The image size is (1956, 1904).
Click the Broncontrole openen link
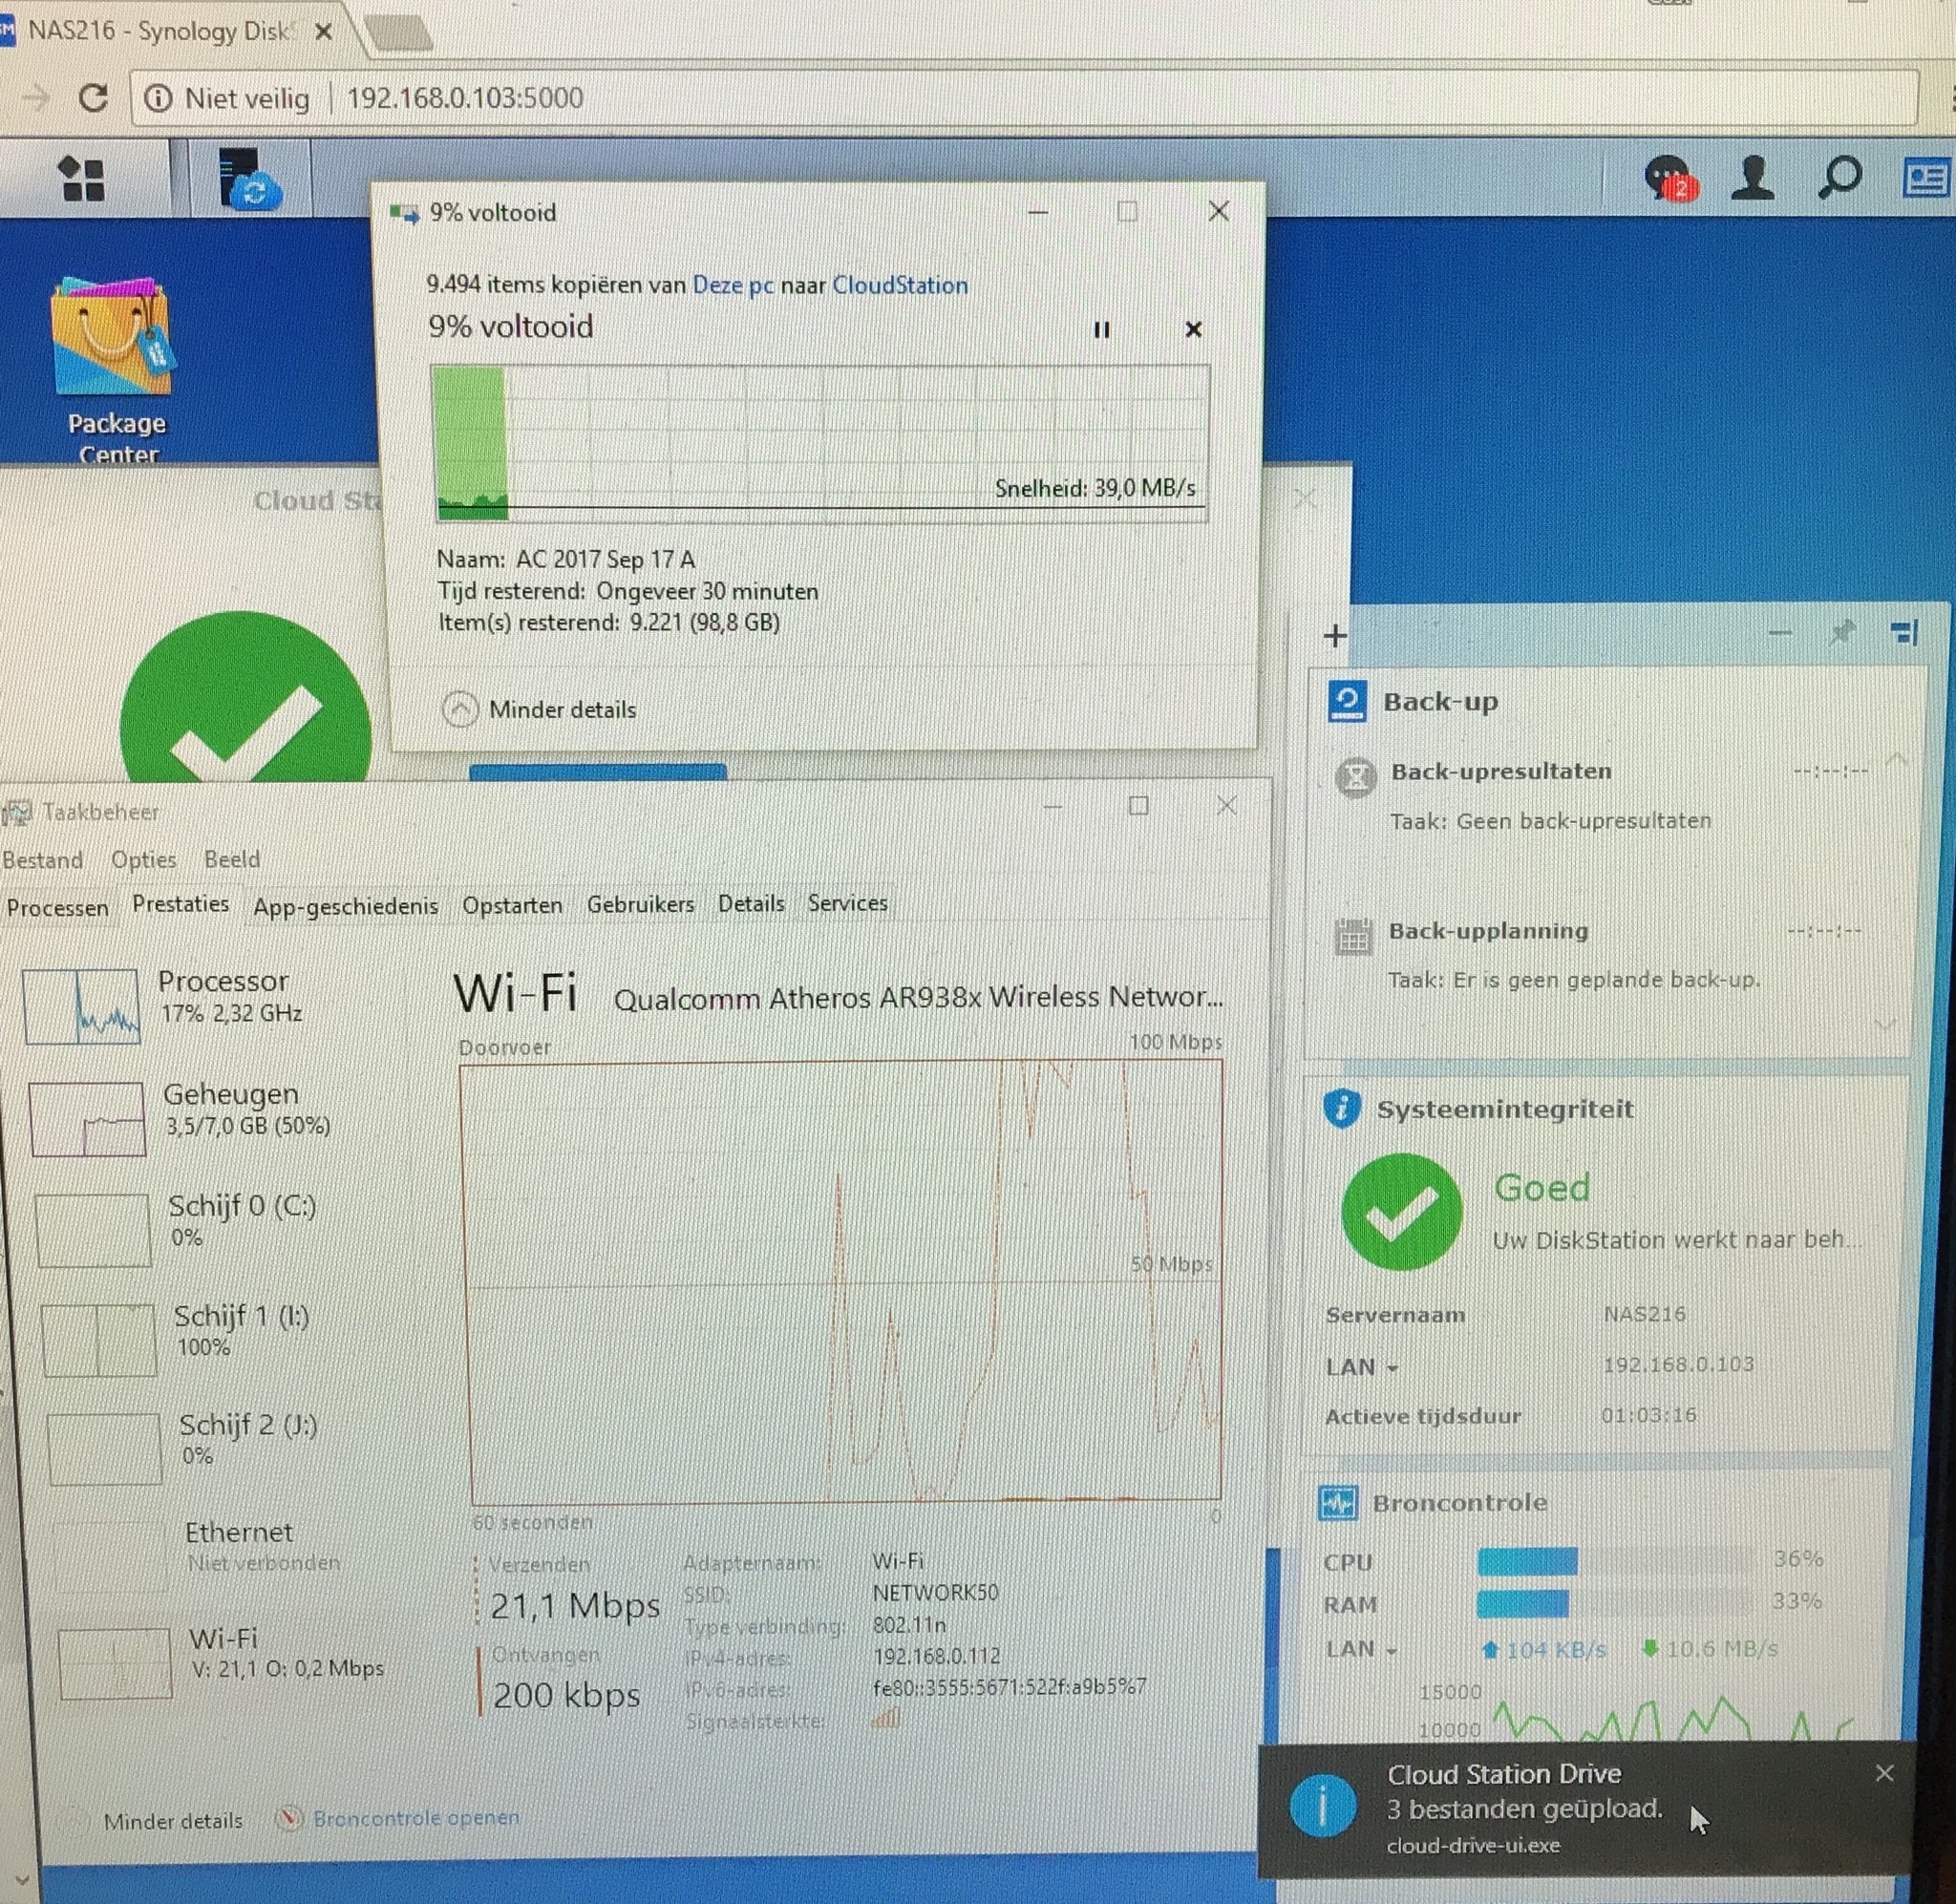click(x=415, y=1818)
